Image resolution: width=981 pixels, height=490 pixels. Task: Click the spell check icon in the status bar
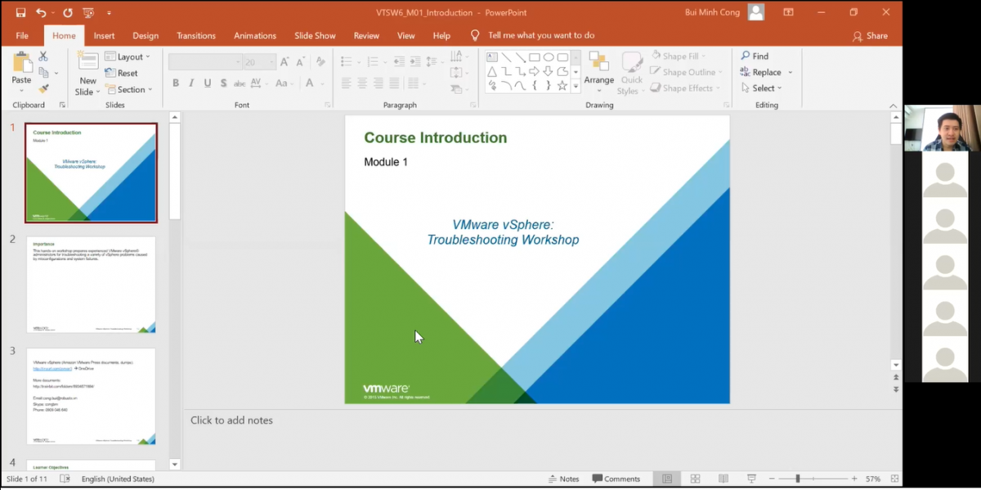click(65, 479)
